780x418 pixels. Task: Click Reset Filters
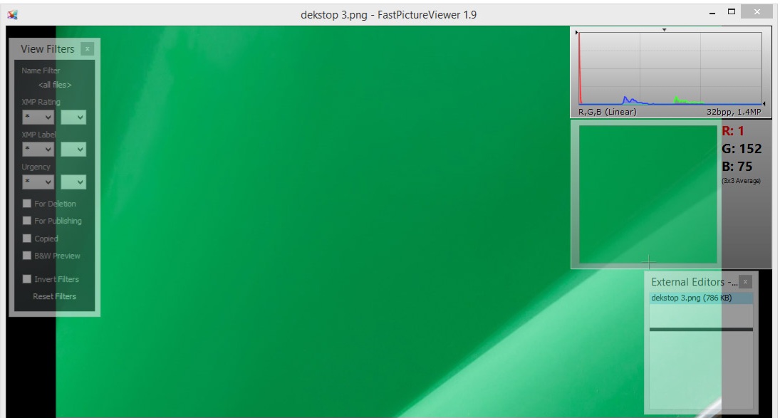coord(54,296)
